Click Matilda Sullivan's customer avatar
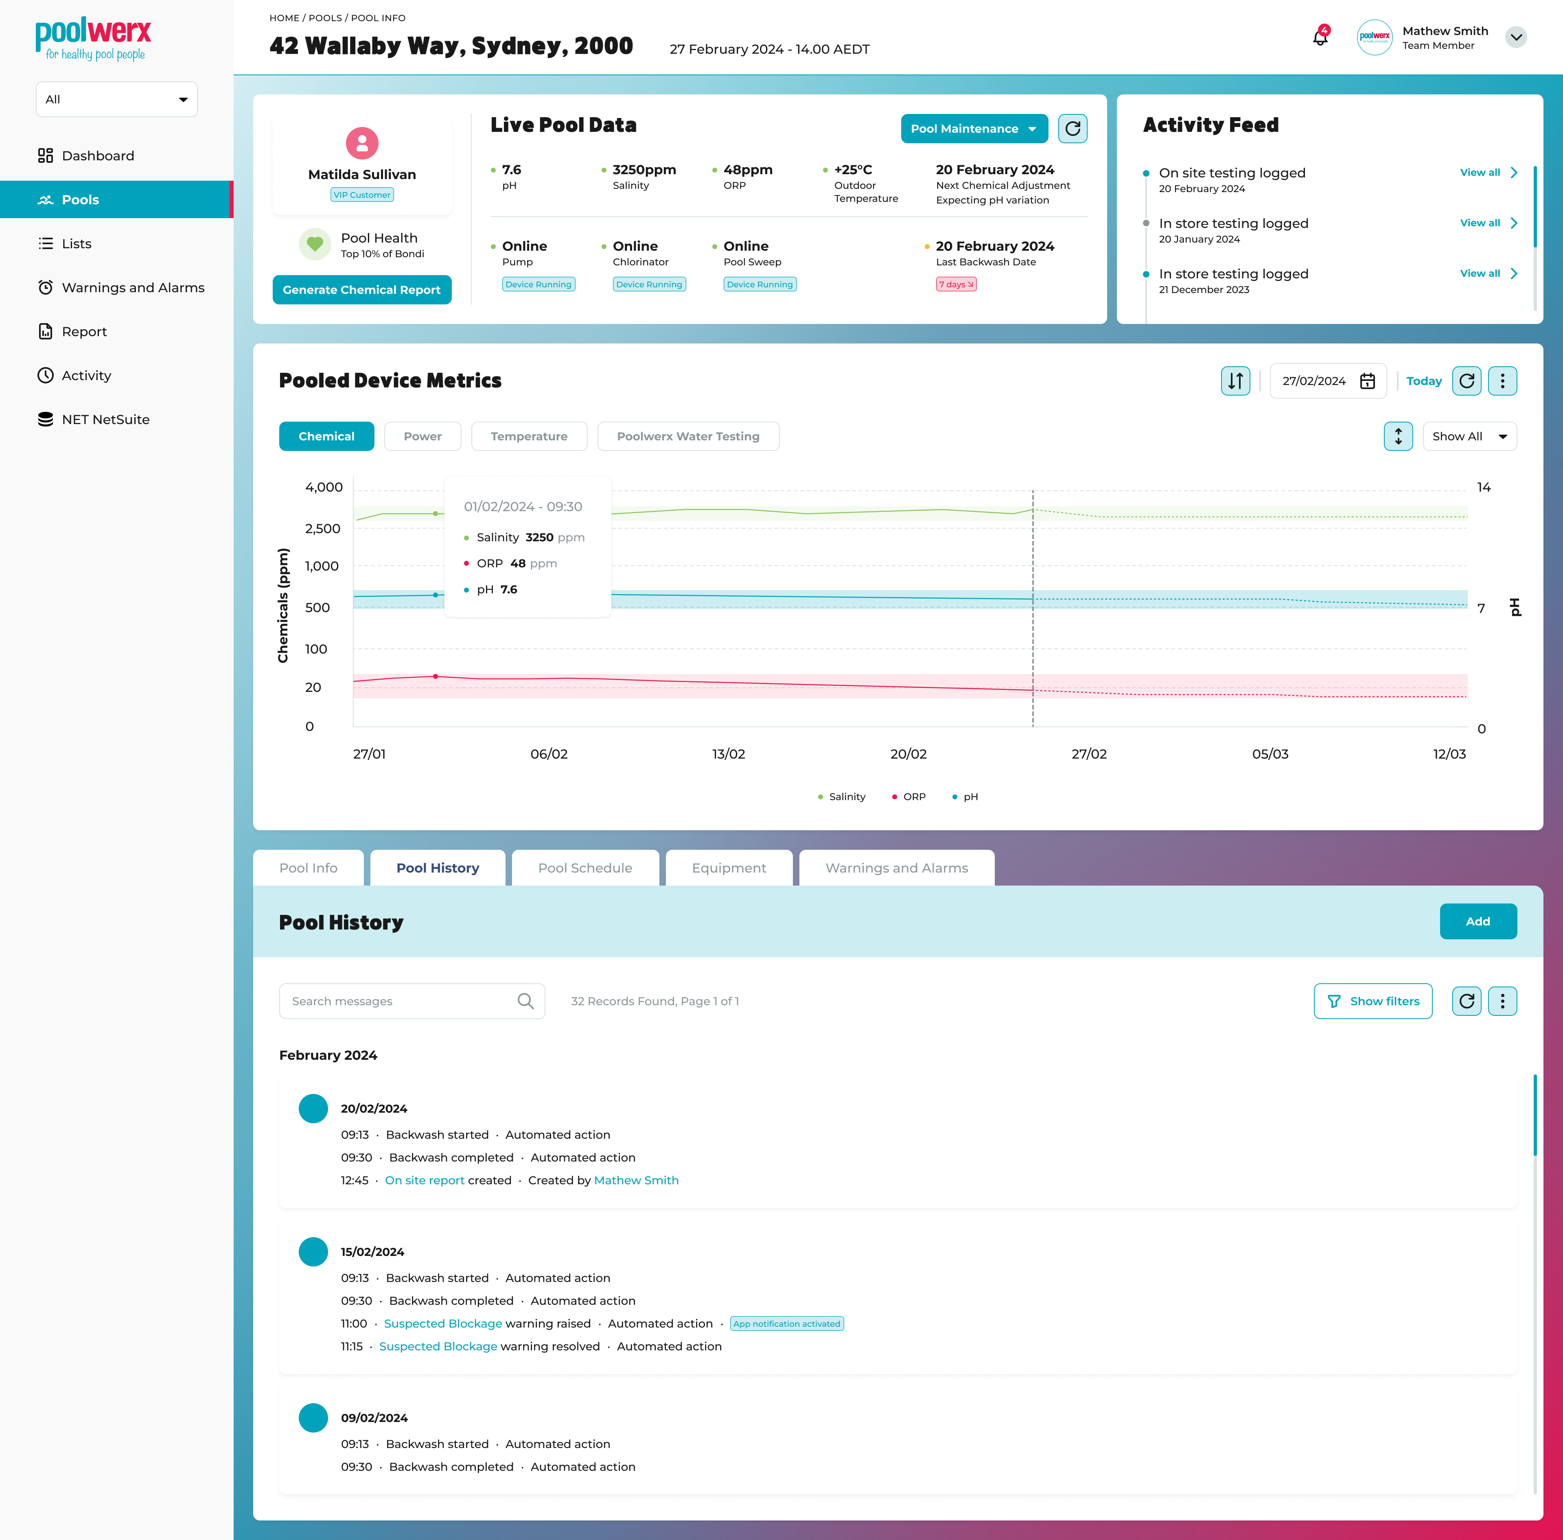This screenshot has width=1563, height=1540. click(x=361, y=143)
